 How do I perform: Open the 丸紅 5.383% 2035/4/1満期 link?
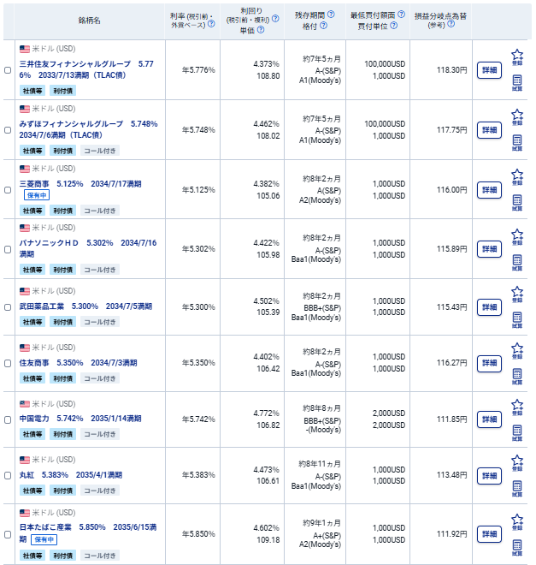tap(70, 474)
